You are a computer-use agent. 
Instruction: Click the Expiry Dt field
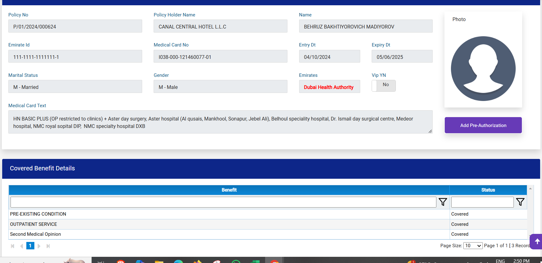point(402,56)
